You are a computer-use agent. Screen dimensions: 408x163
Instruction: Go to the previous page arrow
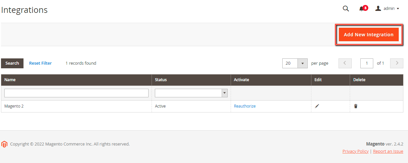[345, 63]
